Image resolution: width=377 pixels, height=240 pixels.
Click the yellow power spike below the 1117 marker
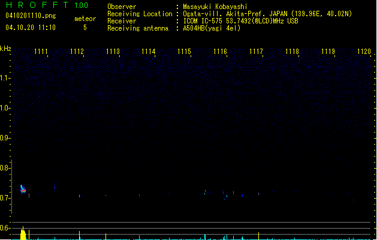point(259,236)
